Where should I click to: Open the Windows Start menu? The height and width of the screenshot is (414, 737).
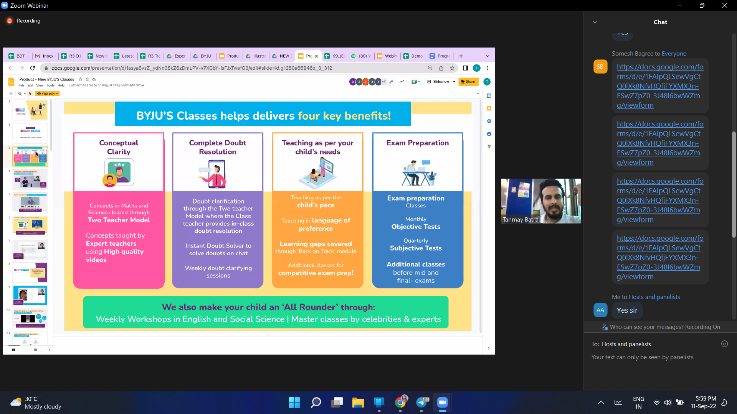pyautogui.click(x=294, y=402)
